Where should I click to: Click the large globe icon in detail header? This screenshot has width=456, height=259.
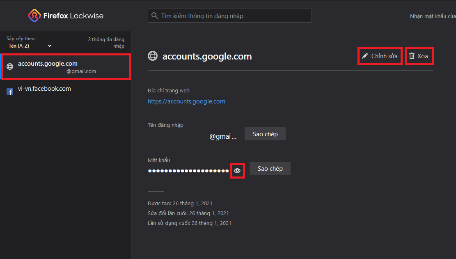click(x=153, y=56)
